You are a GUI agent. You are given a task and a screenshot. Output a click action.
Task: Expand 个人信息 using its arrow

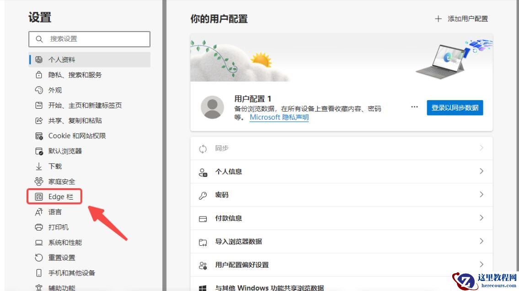(x=482, y=172)
